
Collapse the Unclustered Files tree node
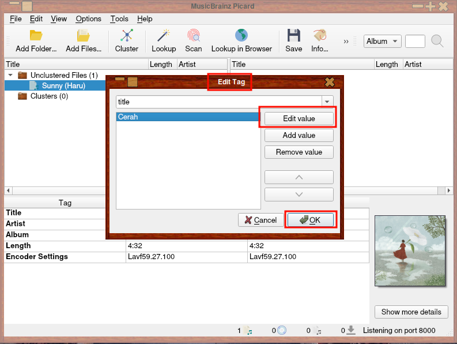(10, 75)
